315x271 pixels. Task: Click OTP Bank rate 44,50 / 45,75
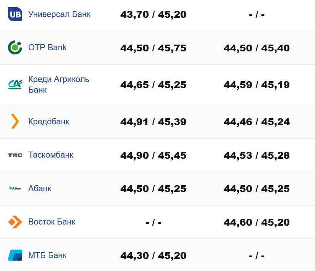pos(153,48)
